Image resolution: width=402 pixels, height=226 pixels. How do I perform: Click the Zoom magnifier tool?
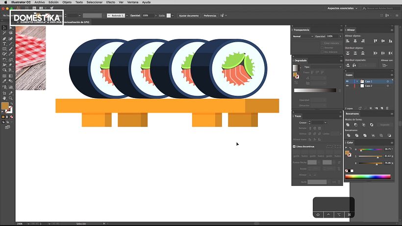(10, 92)
